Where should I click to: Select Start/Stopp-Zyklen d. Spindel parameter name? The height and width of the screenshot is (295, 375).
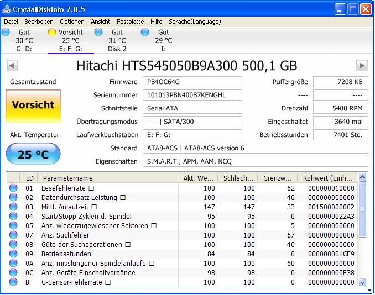pyautogui.click(x=86, y=217)
